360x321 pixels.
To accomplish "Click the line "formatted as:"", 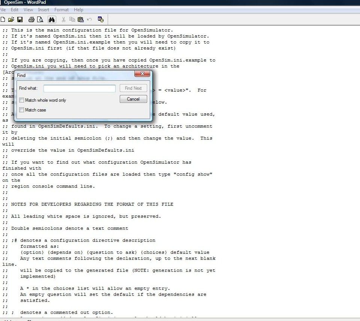I will [39, 246].
